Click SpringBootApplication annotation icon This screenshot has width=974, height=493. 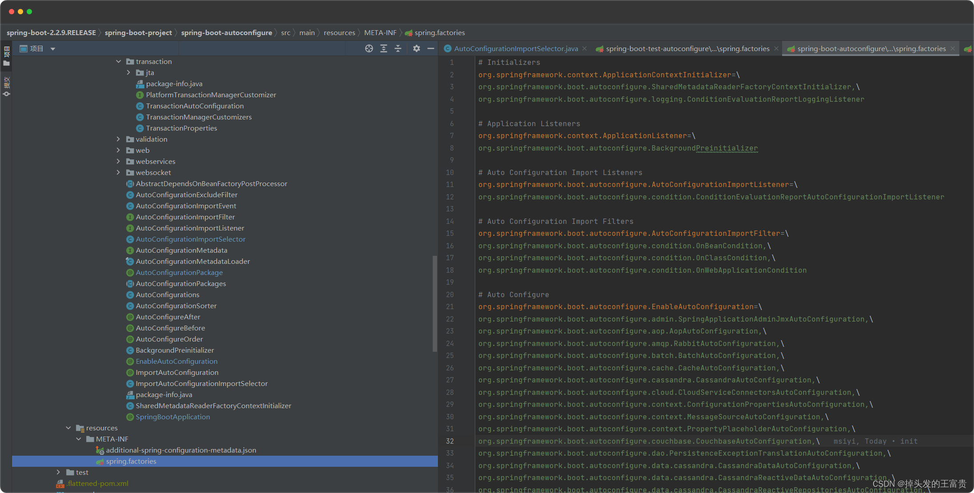(130, 417)
